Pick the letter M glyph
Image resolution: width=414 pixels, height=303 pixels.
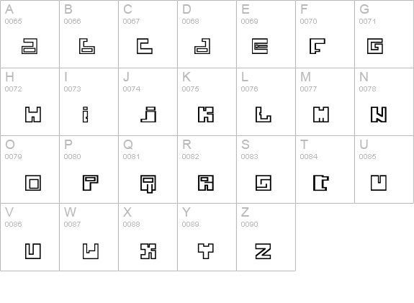(321, 114)
